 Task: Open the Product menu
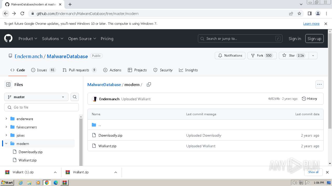point(28,38)
